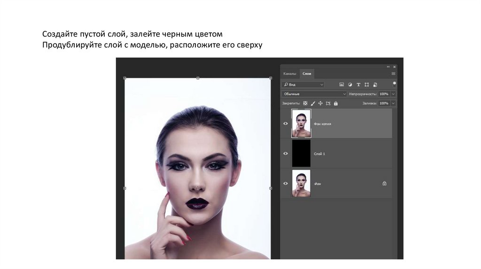Hide the Фон layer eye icon

tap(286, 184)
